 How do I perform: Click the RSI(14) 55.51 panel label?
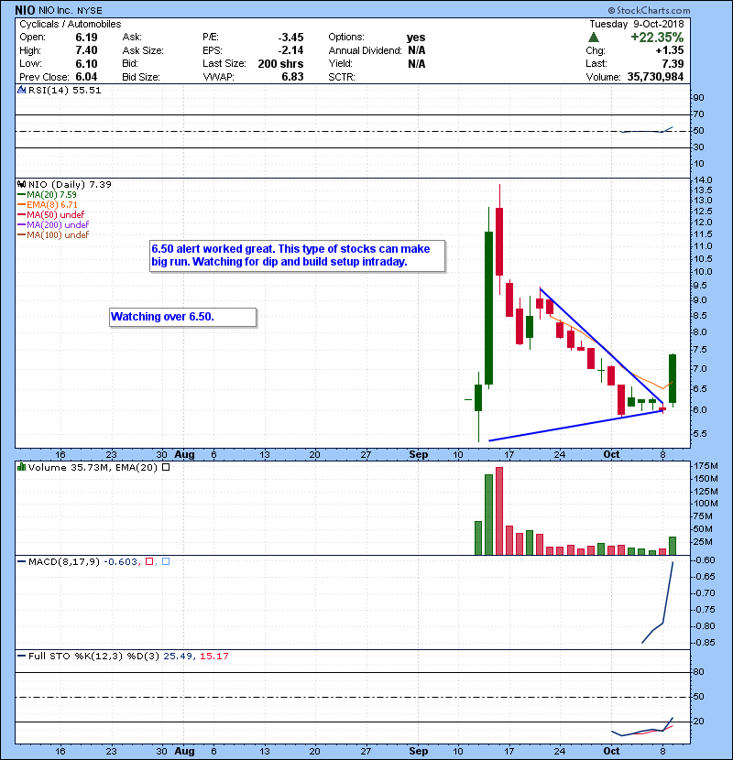64,90
